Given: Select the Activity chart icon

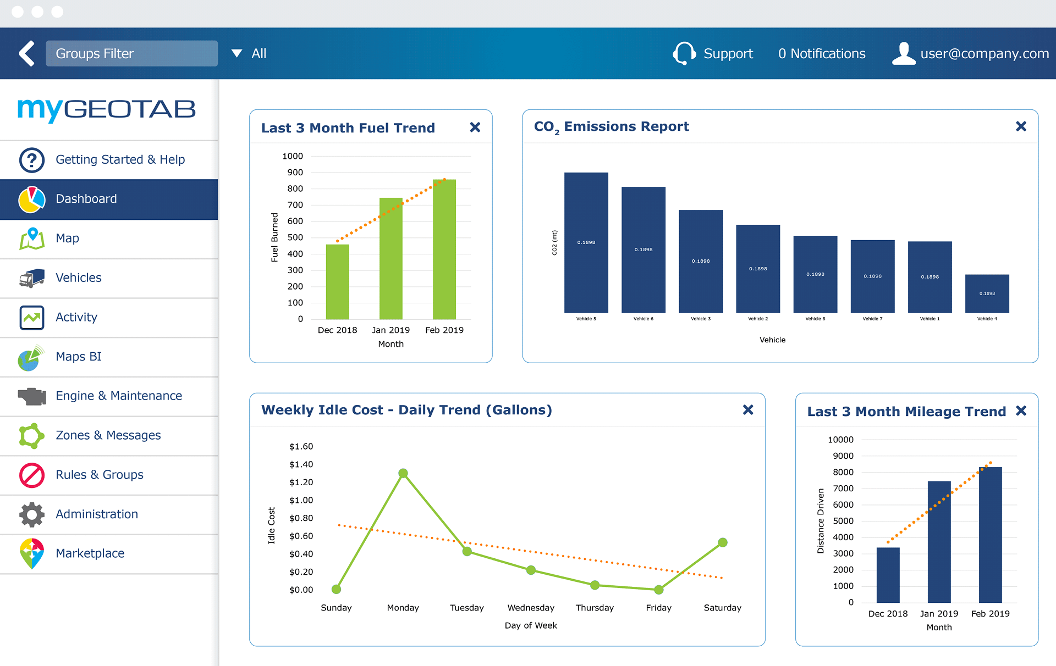Looking at the screenshot, I should click(x=31, y=318).
